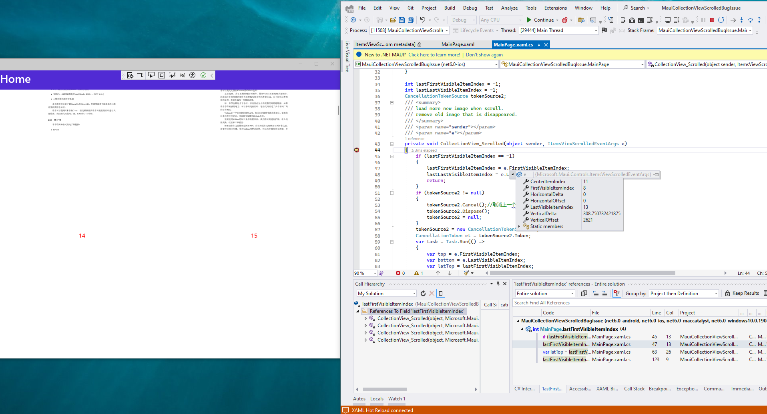The width and height of the screenshot is (767, 414).
Task: Open the 90% editor zoom control
Action: pos(365,273)
